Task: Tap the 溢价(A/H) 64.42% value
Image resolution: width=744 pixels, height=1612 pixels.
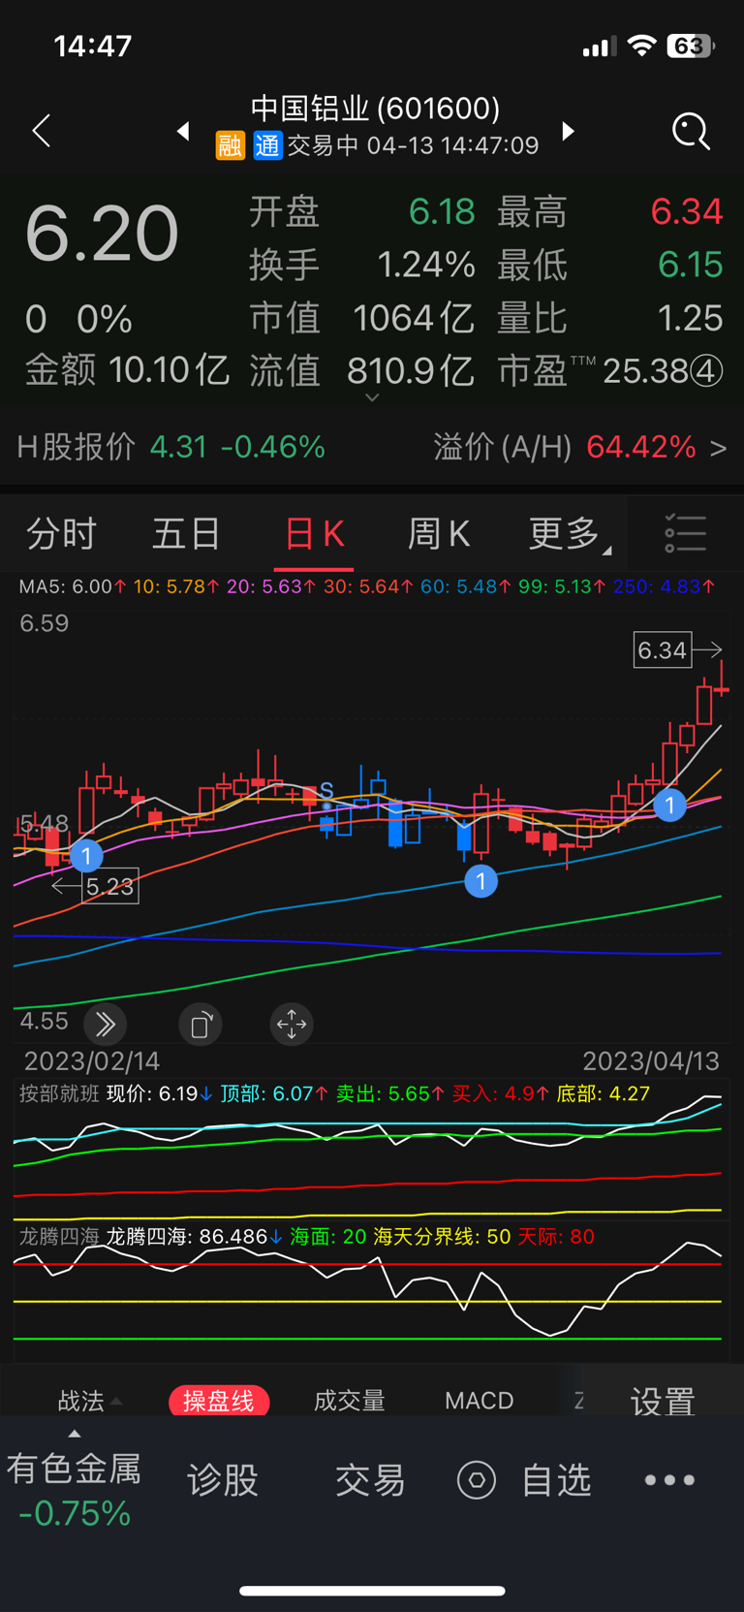Action: (x=564, y=447)
